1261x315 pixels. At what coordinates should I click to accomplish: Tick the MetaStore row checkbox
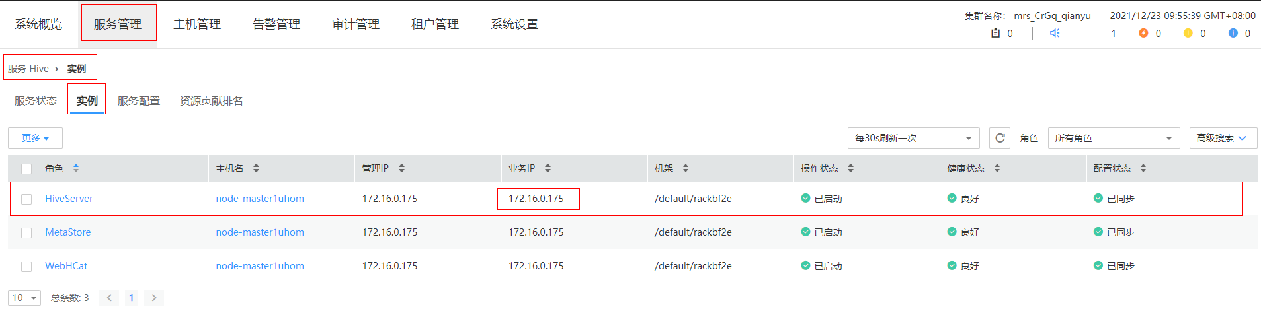pyautogui.click(x=26, y=232)
